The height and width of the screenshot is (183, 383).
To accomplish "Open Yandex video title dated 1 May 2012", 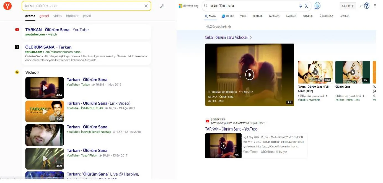I will point(87,80).
